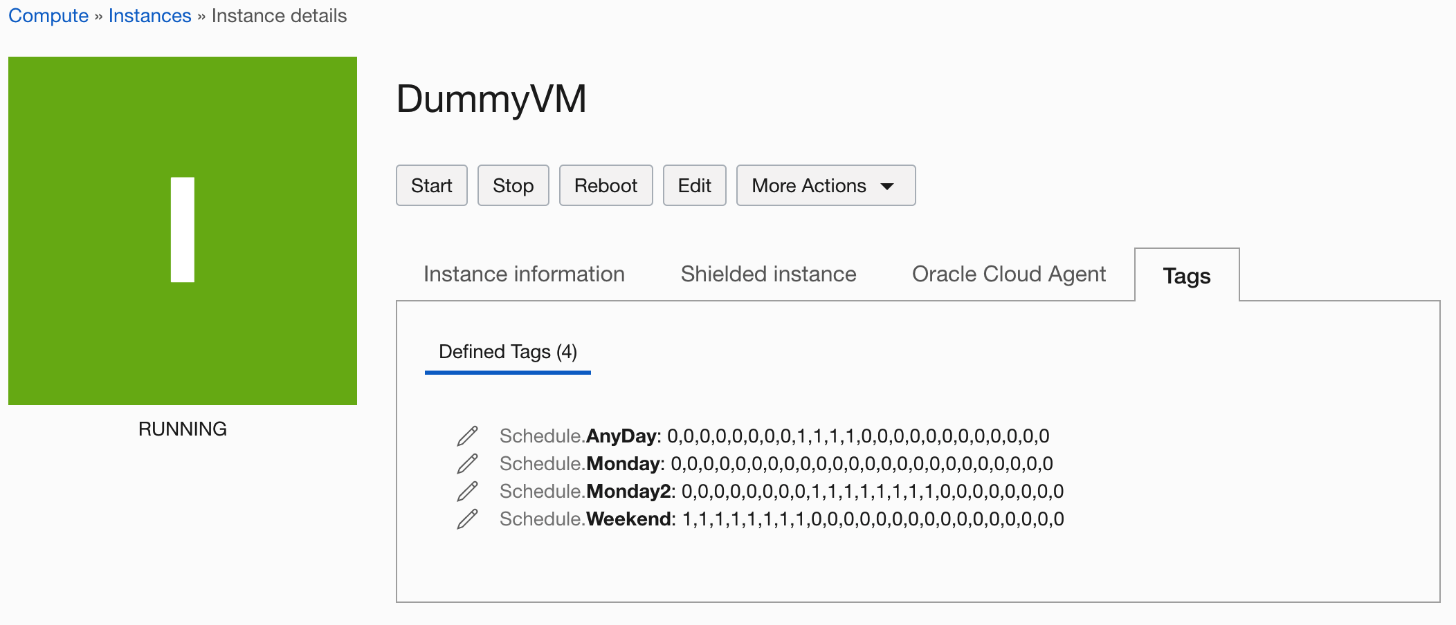
Task: Reboot the DummyVM instance
Action: click(x=606, y=185)
